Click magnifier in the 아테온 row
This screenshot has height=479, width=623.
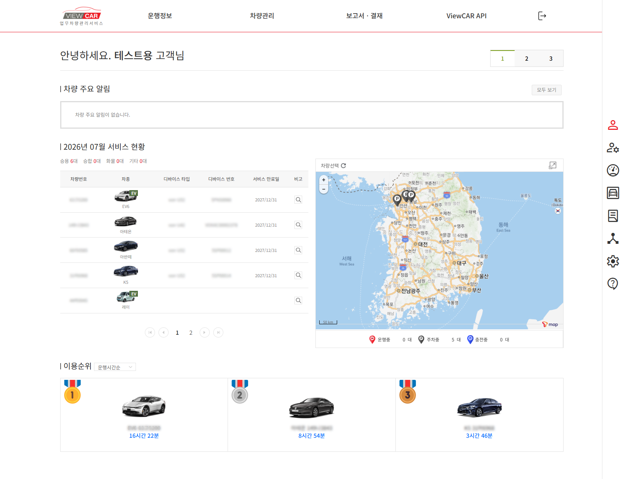(298, 225)
